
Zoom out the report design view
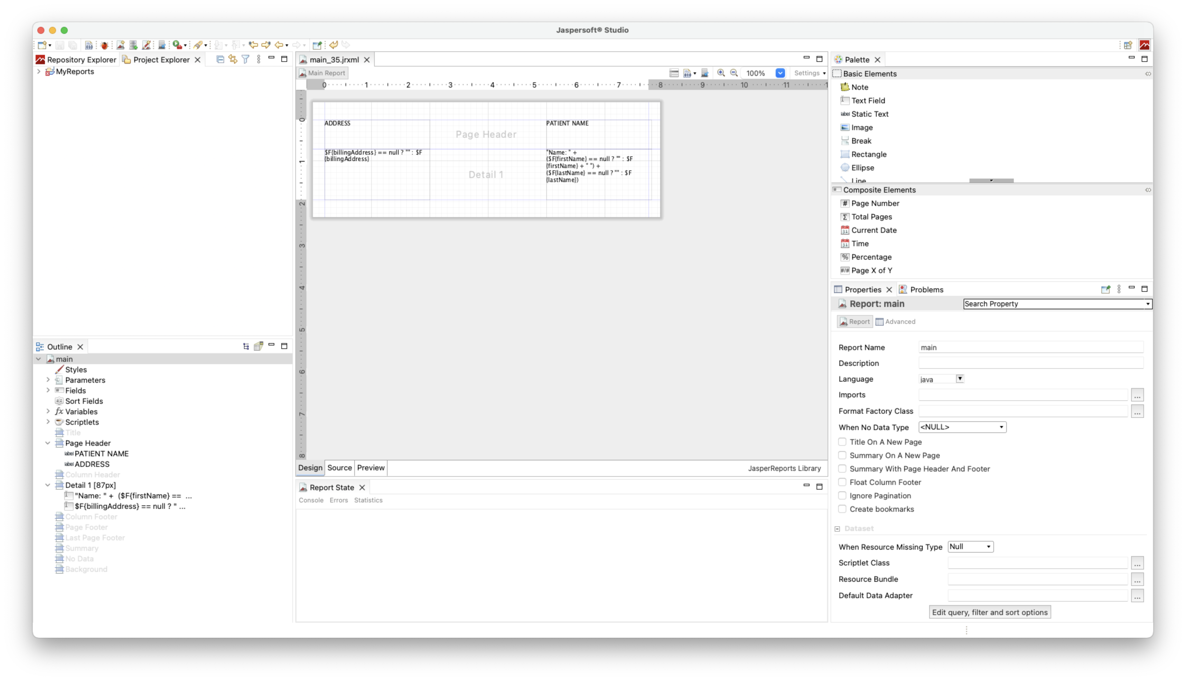point(734,73)
